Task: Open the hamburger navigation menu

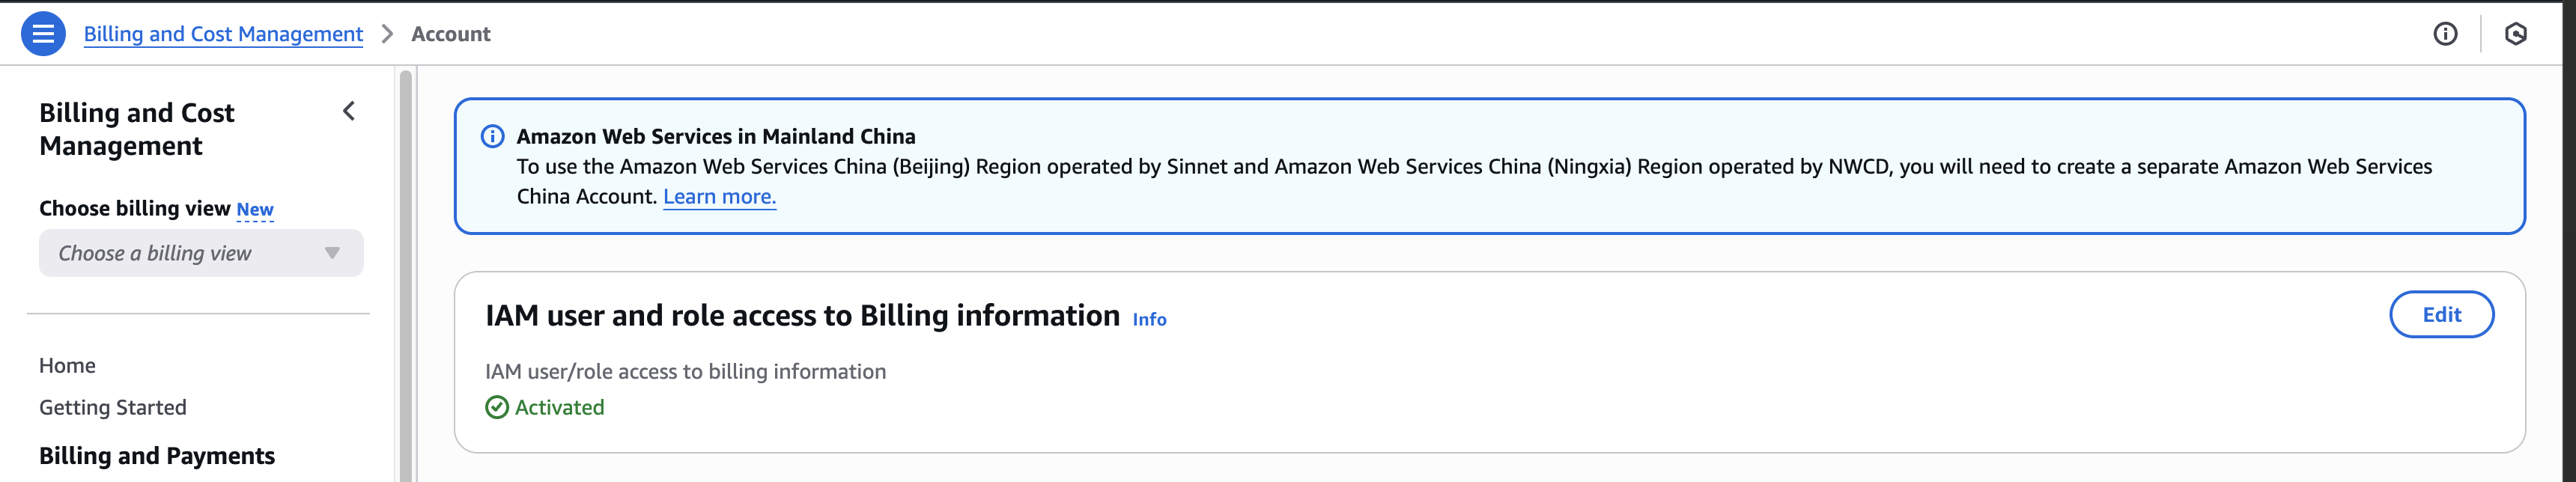Action: (43, 34)
